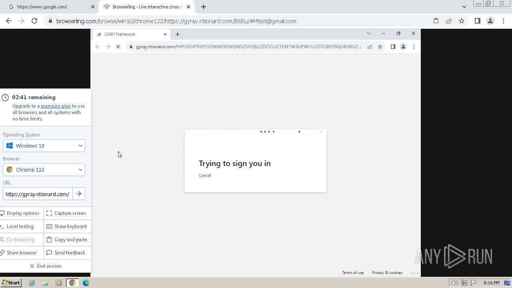The image size is (512, 288).
Task: Stop loading the inner page
Action: pos(118,47)
